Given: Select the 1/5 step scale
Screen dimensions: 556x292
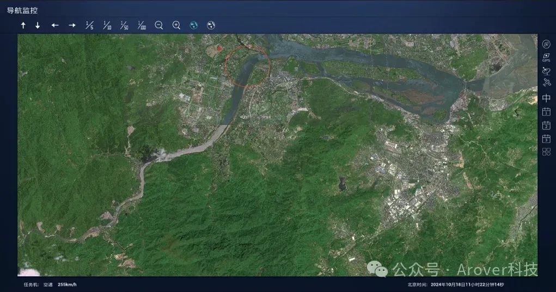Looking at the screenshot, I should (89, 25).
